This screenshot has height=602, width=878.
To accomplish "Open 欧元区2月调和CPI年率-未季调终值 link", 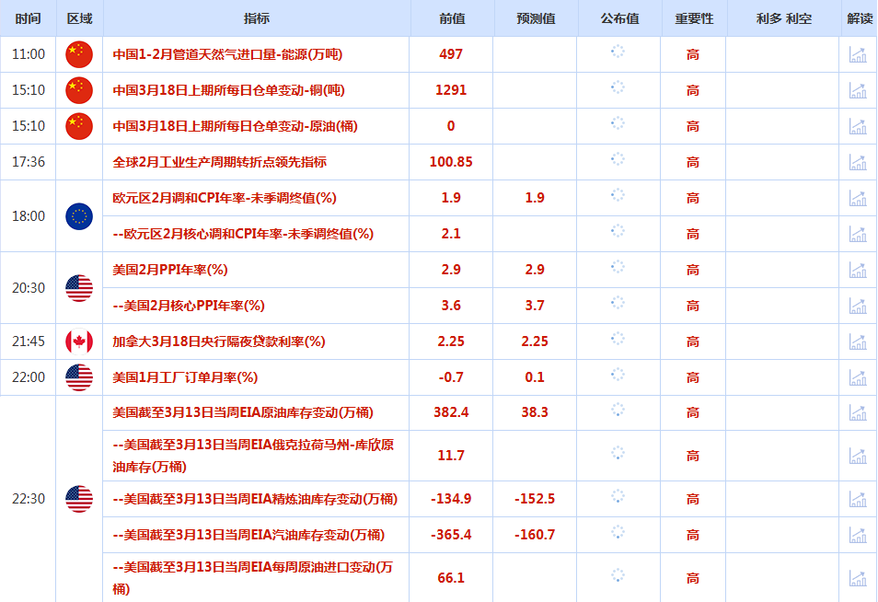I will click(x=225, y=198).
